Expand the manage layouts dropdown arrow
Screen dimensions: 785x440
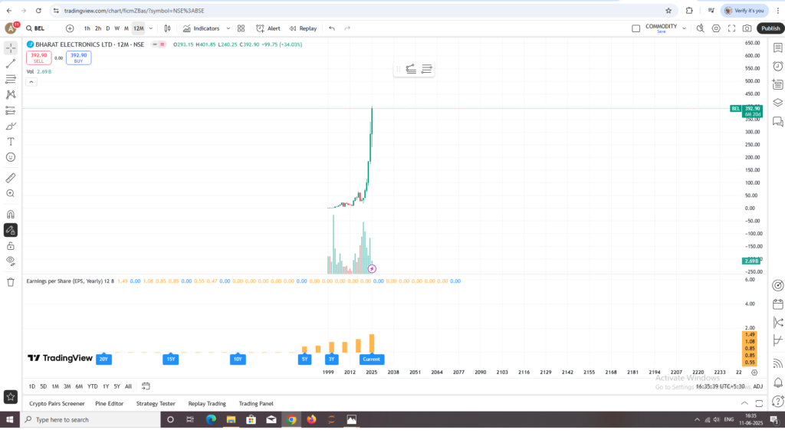tap(684, 28)
